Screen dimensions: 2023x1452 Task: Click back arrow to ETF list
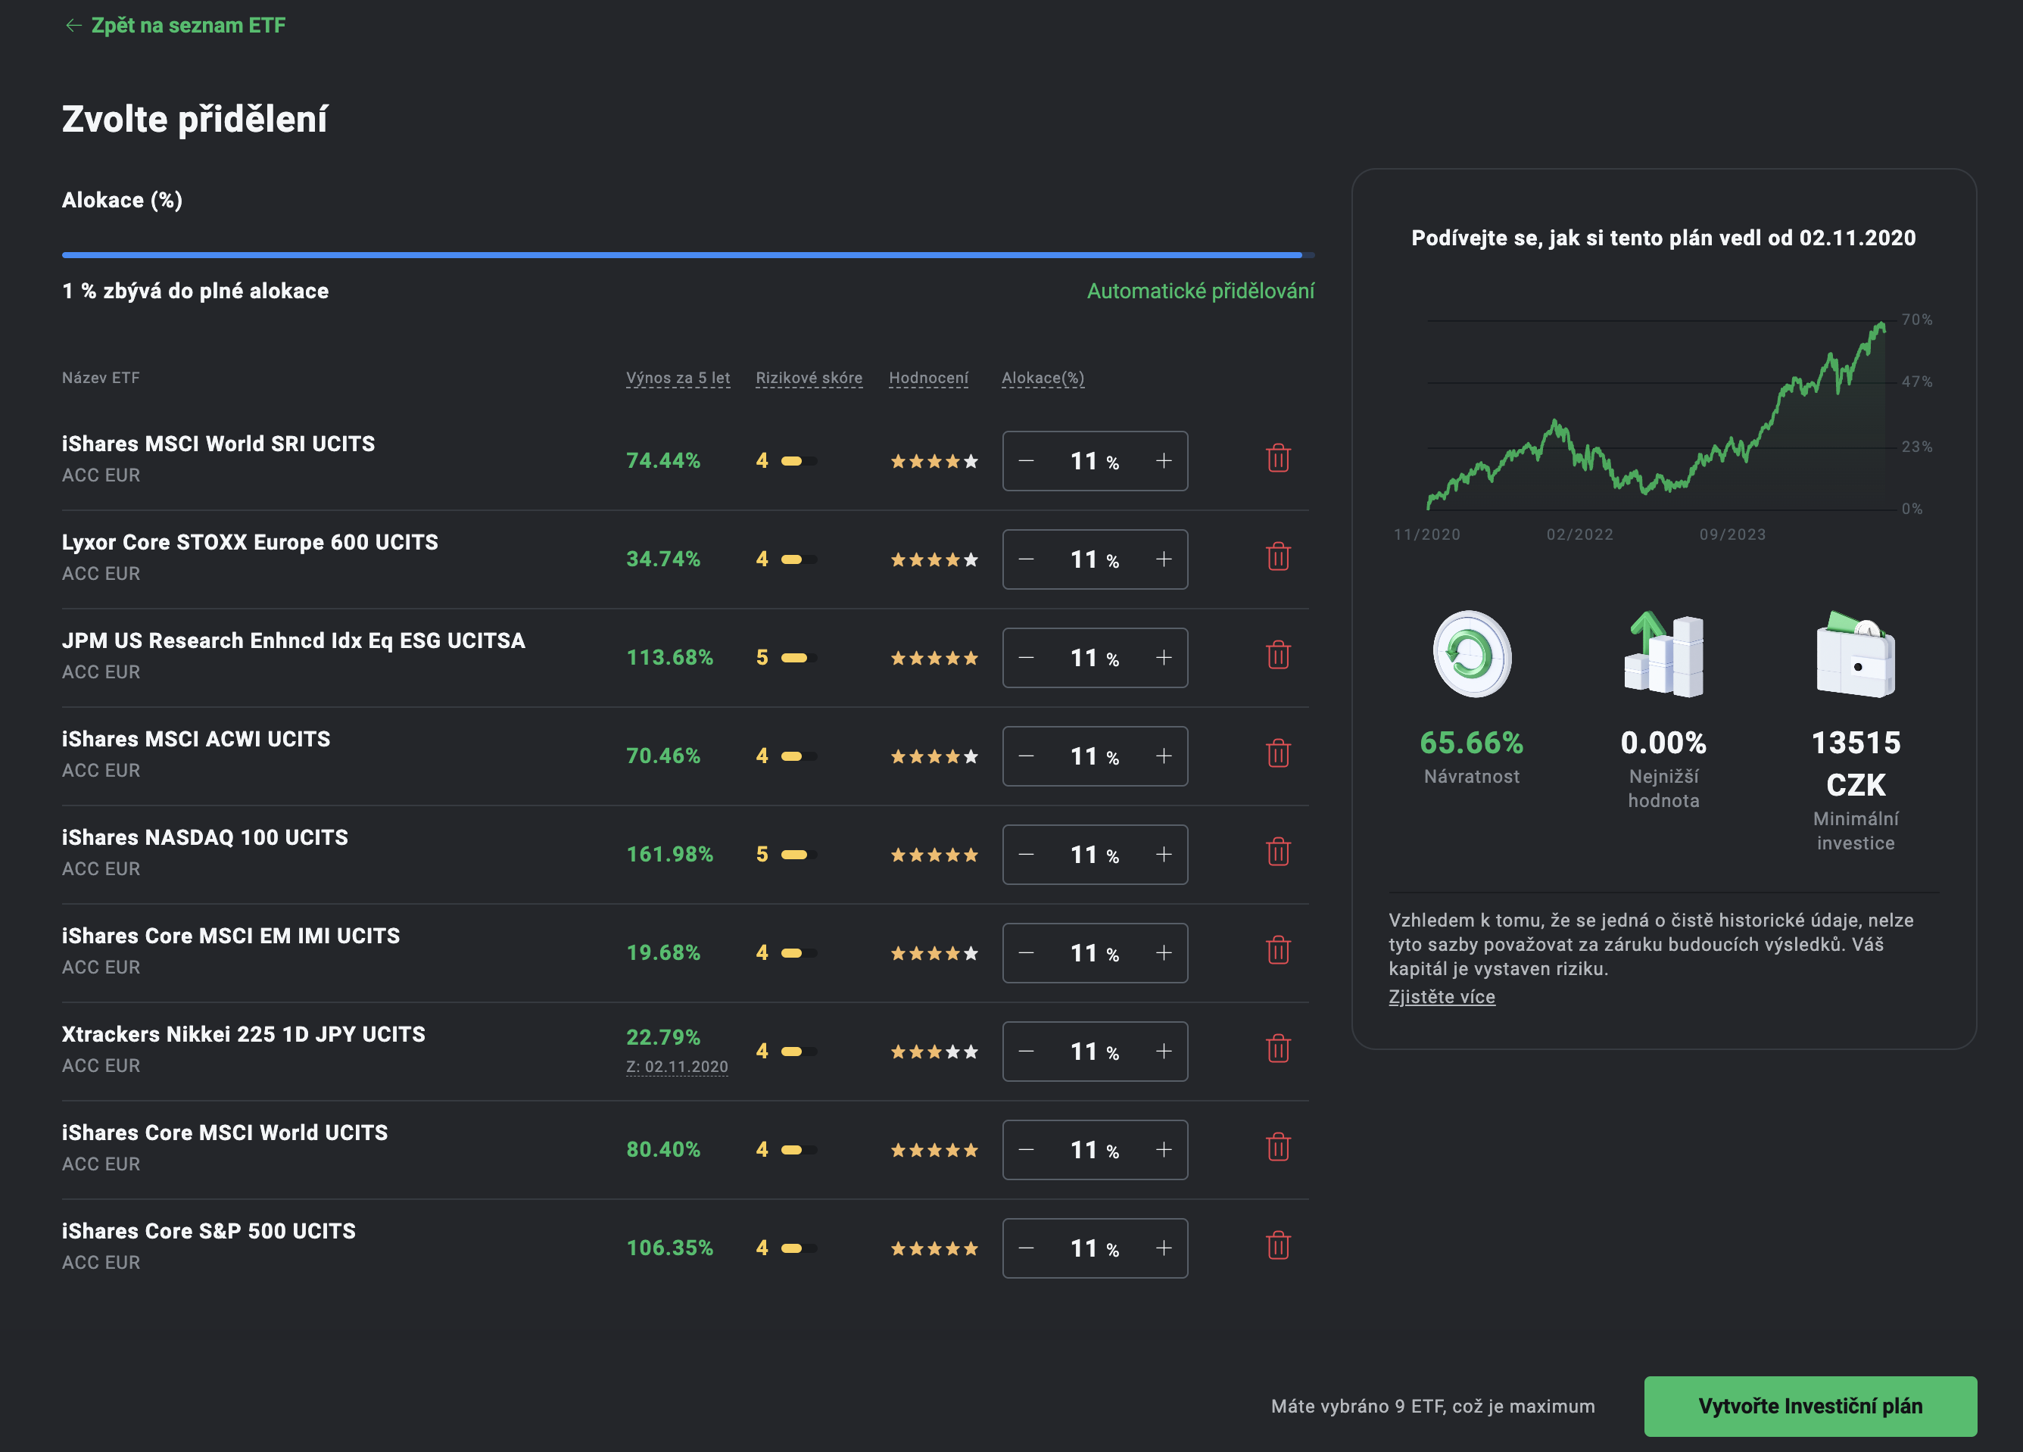tap(73, 26)
